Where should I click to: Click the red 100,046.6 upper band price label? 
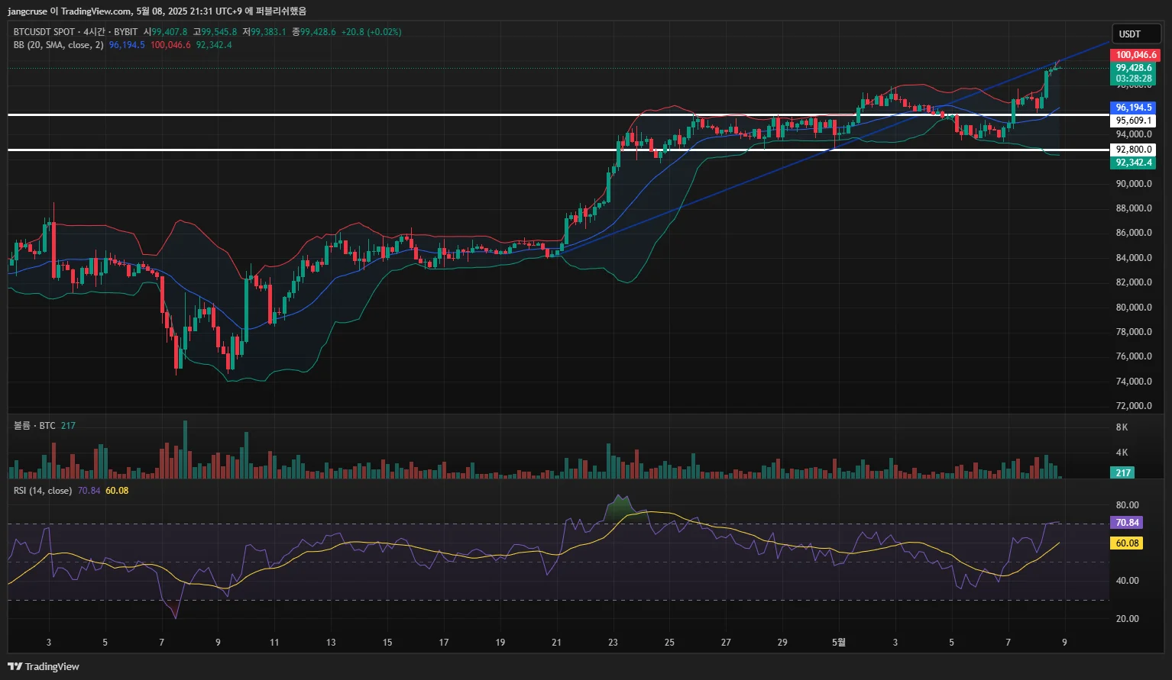pos(1135,55)
